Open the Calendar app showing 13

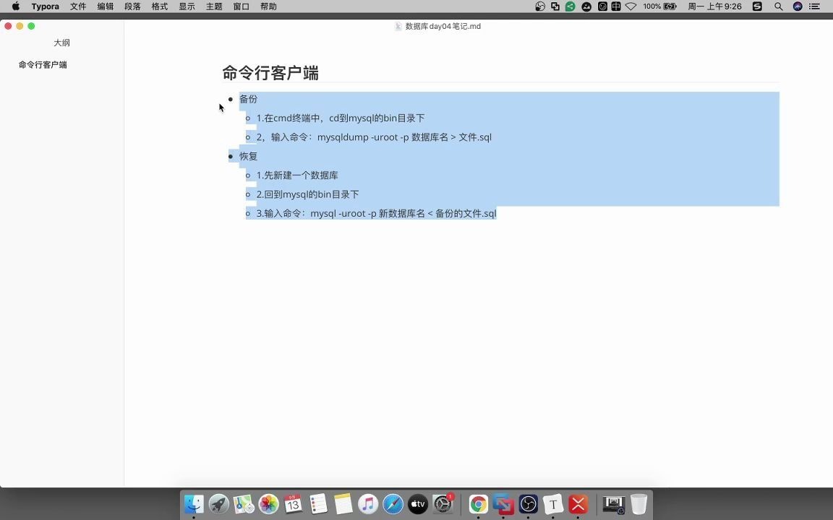(293, 504)
